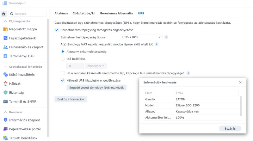Switch to Merevlemez hibernálás tab
The width and height of the screenshot is (253, 141).
pos(116,13)
